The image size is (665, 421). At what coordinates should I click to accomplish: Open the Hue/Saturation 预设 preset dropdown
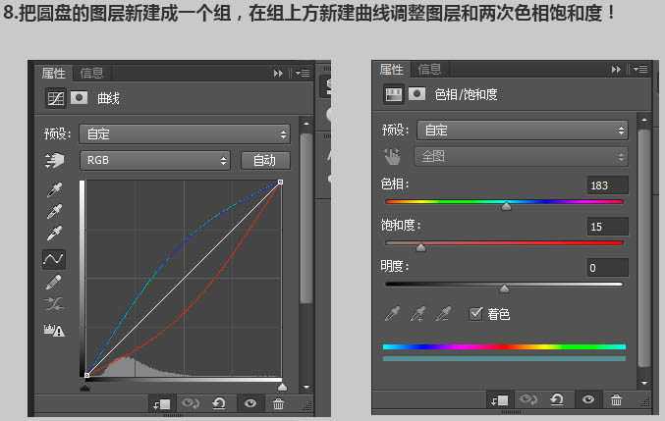(523, 130)
